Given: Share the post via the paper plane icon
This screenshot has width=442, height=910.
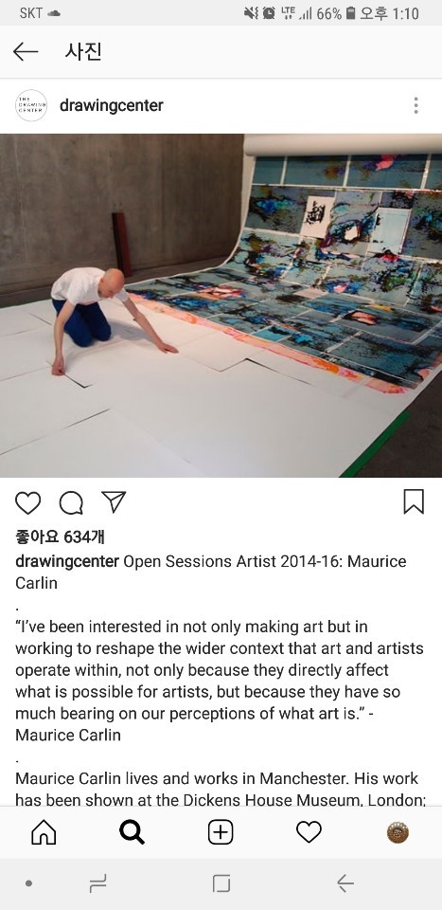Looking at the screenshot, I should (x=114, y=501).
